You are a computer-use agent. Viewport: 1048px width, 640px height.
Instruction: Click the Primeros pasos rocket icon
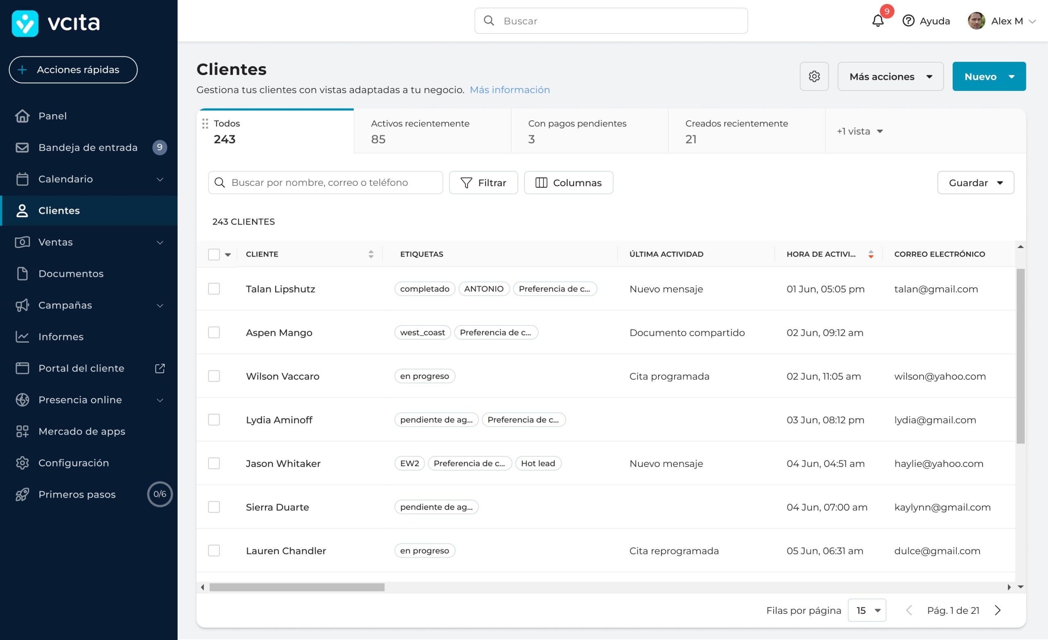pyautogui.click(x=22, y=494)
